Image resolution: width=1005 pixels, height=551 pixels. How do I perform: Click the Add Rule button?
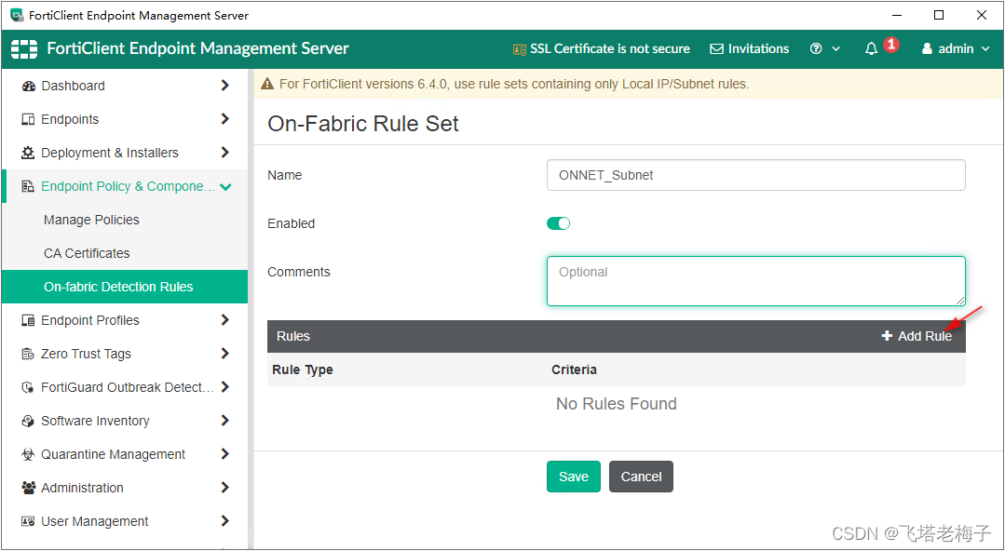pos(917,336)
